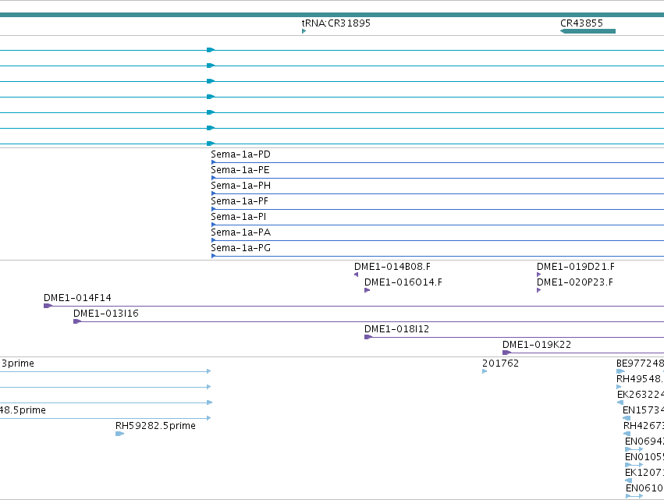Click the RH42673 EST label
The image size is (664, 500).
pyautogui.click(x=644, y=426)
